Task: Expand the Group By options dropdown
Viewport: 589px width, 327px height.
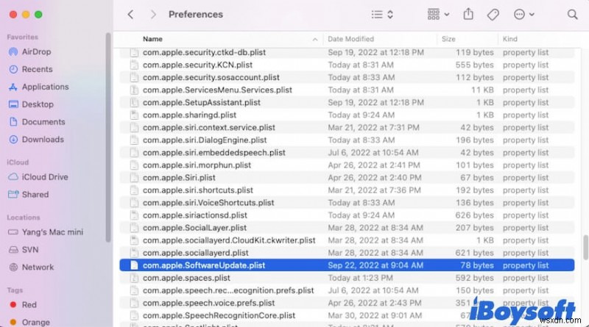Action: [438, 14]
